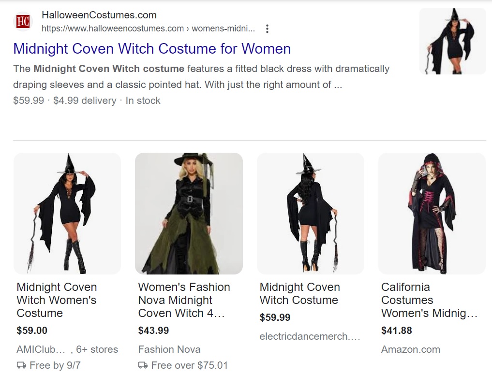The height and width of the screenshot is (375, 492).
Task: Click the delivery truck icon near Free by 9/7
Action: click(x=21, y=365)
